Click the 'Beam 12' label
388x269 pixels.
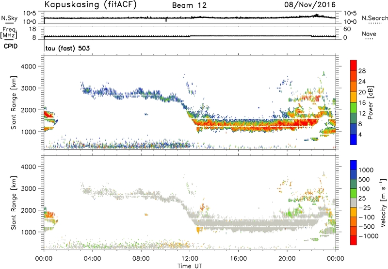pos(189,5)
